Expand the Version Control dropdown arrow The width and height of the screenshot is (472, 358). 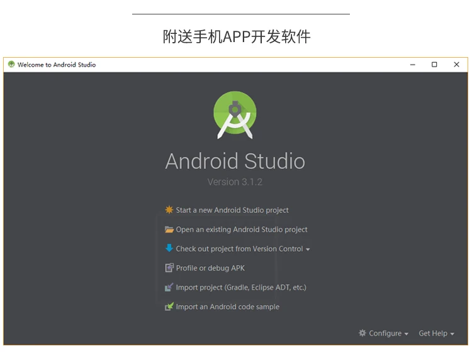click(x=308, y=249)
